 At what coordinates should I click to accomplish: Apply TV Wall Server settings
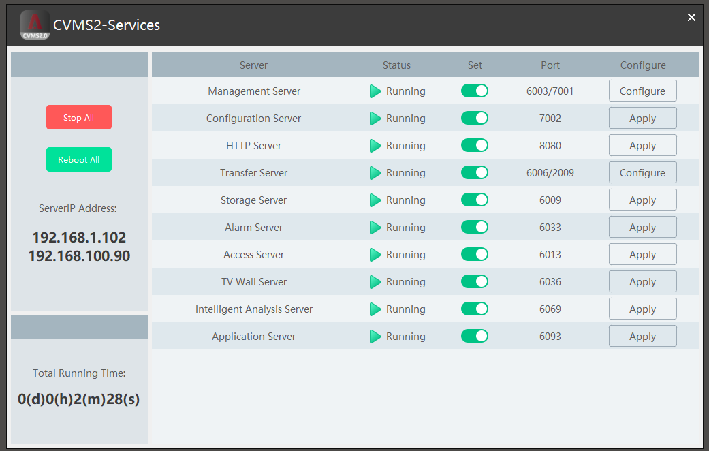click(642, 281)
